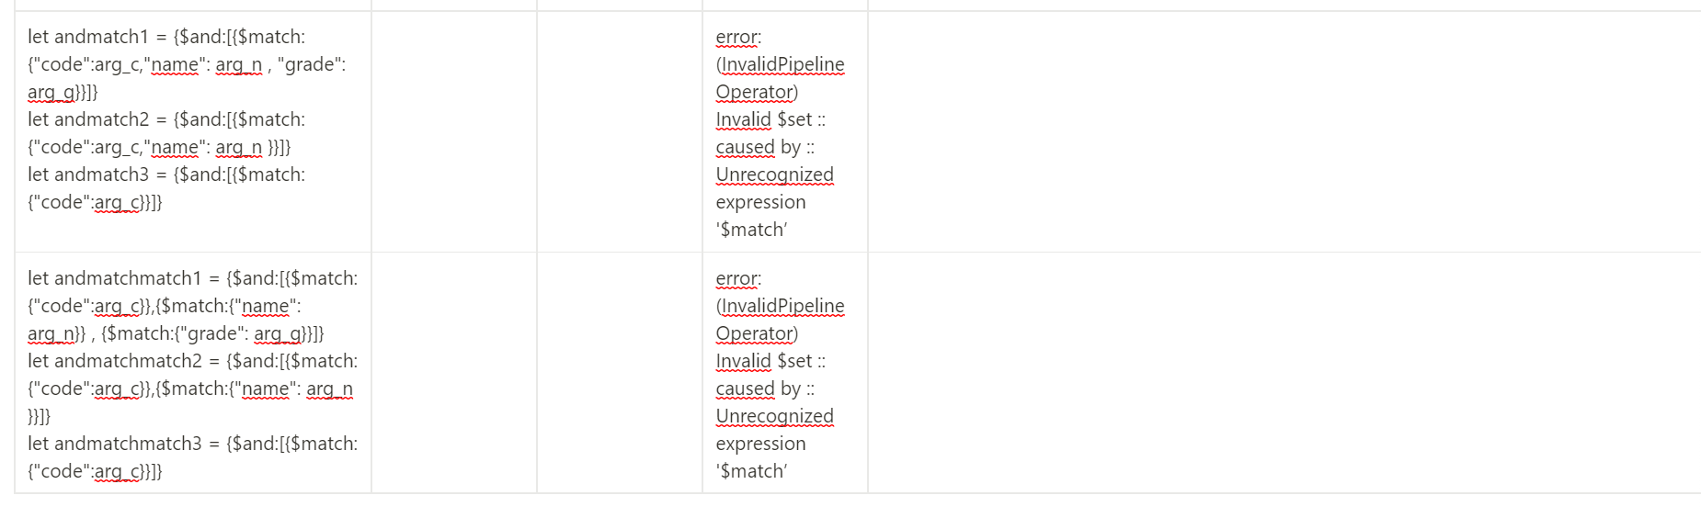Select empty cell right of andmatchmatch1 code

click(454, 373)
